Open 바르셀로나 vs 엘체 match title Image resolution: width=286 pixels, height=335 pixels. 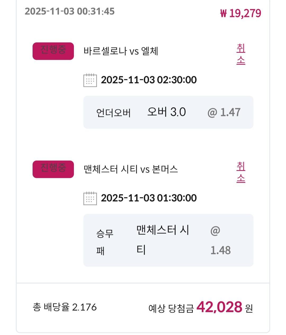tap(121, 51)
